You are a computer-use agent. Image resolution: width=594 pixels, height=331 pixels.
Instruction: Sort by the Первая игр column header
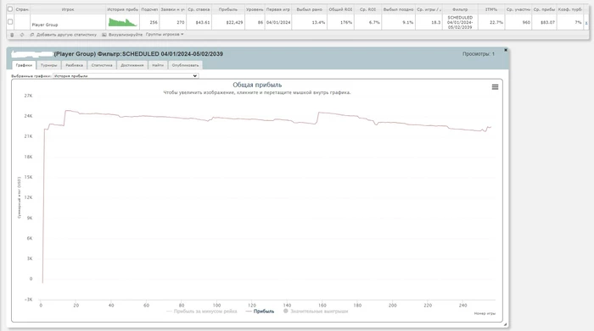click(277, 9)
